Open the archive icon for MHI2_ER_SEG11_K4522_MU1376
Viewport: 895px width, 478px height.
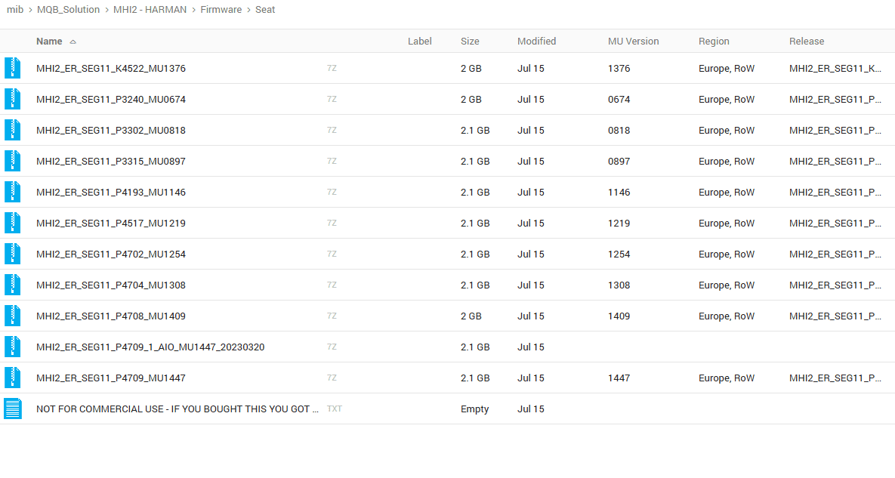tap(13, 69)
